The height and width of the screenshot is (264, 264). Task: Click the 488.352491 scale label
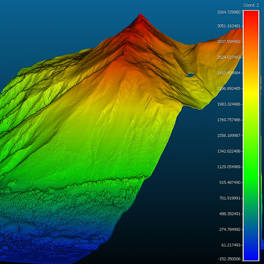229,214
